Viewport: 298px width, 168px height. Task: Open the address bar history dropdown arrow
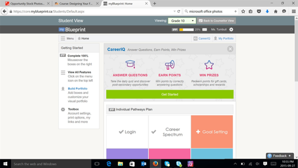point(174,11)
